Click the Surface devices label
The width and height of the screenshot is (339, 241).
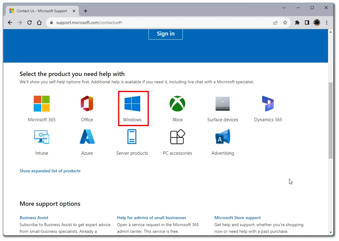click(223, 120)
